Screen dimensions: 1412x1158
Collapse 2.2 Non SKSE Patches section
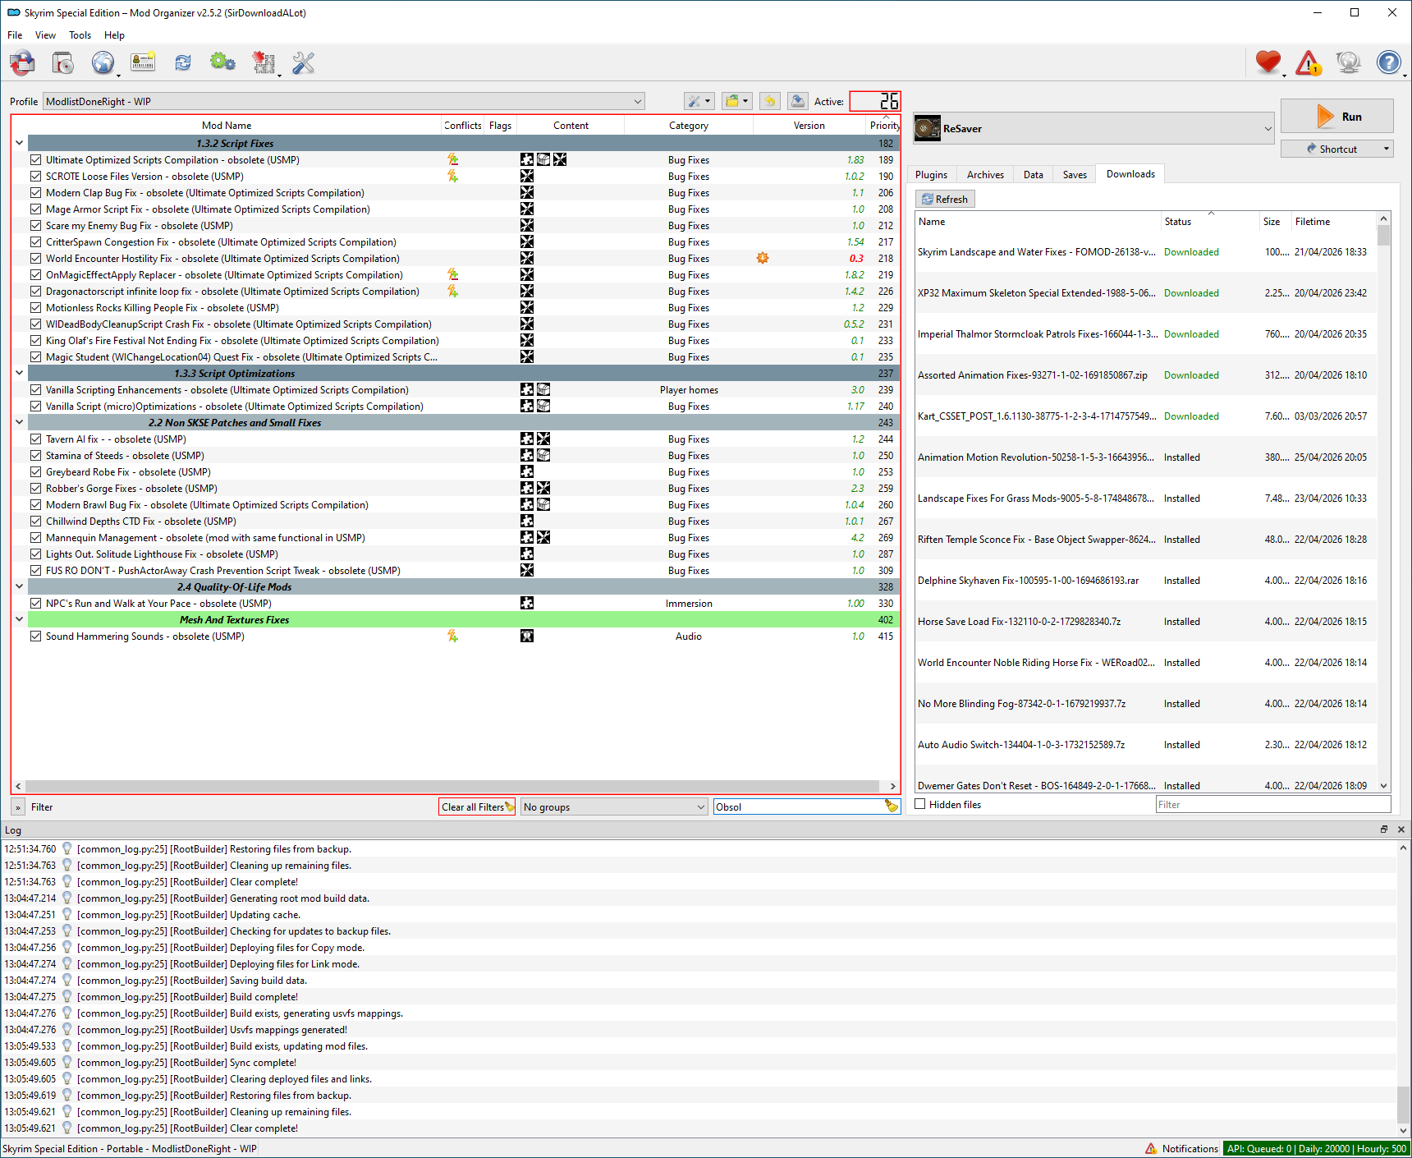19,422
